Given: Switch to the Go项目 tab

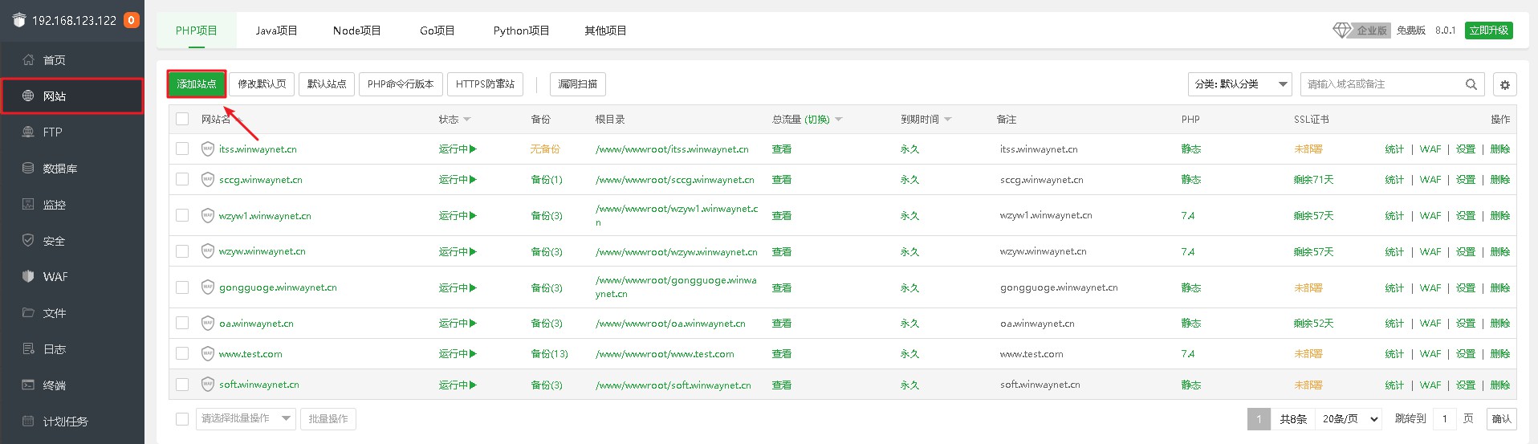Looking at the screenshot, I should coord(437,31).
